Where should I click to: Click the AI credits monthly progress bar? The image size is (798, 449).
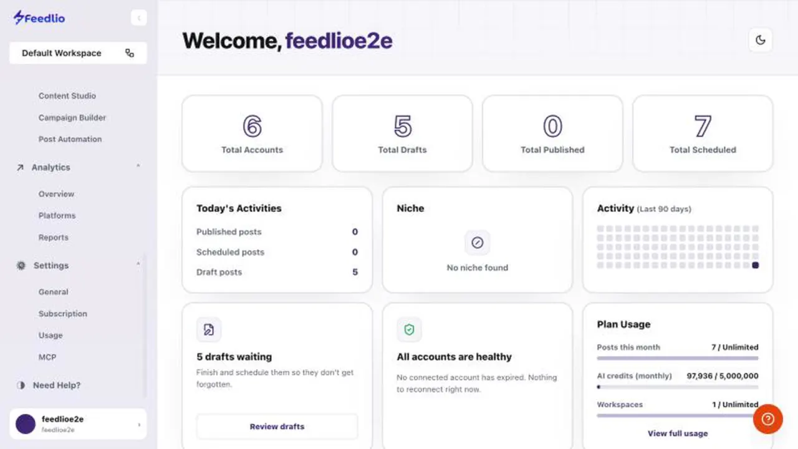tap(678, 387)
